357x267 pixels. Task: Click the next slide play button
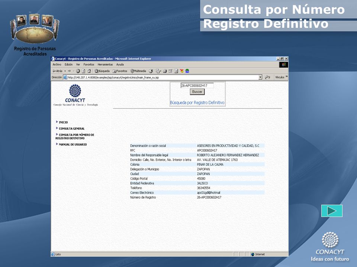pyautogui.click(x=332, y=211)
